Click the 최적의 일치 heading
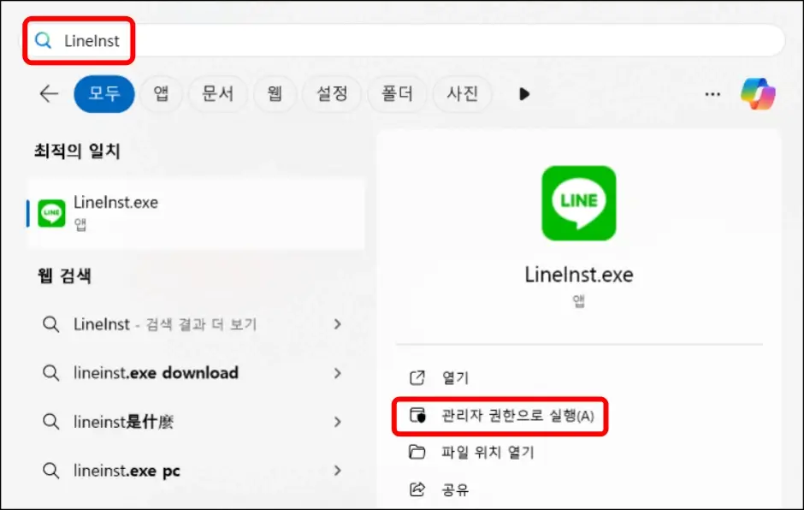This screenshot has height=510, width=804. pyautogui.click(x=77, y=151)
